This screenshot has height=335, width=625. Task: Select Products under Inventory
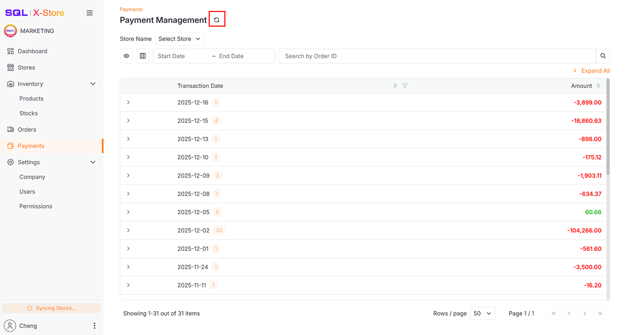(31, 98)
